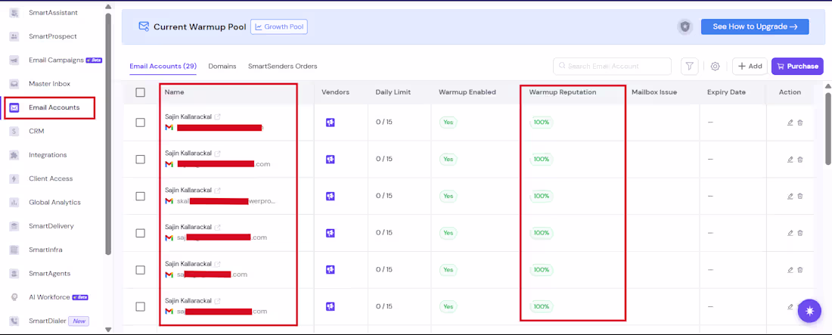The image size is (832, 335).
Task: Click the Mailbox Issue column header
Action: tap(654, 92)
